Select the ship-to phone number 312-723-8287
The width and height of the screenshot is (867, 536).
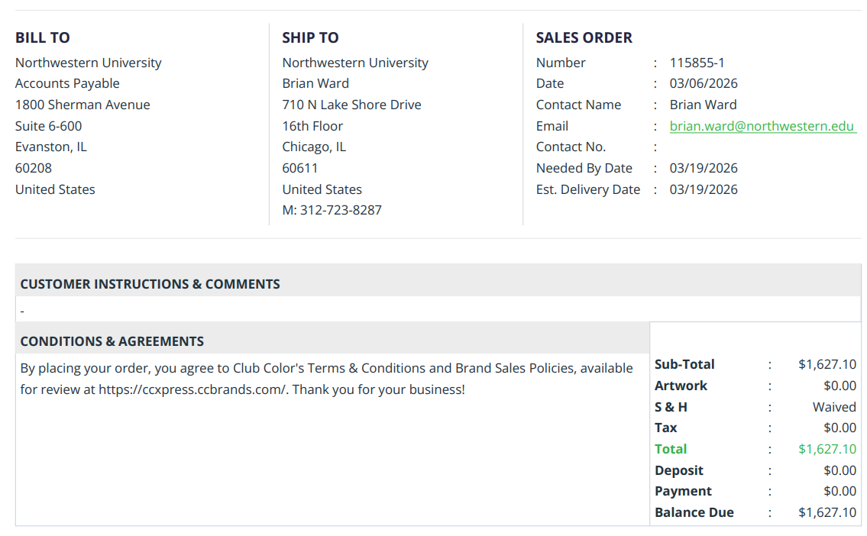[341, 210]
